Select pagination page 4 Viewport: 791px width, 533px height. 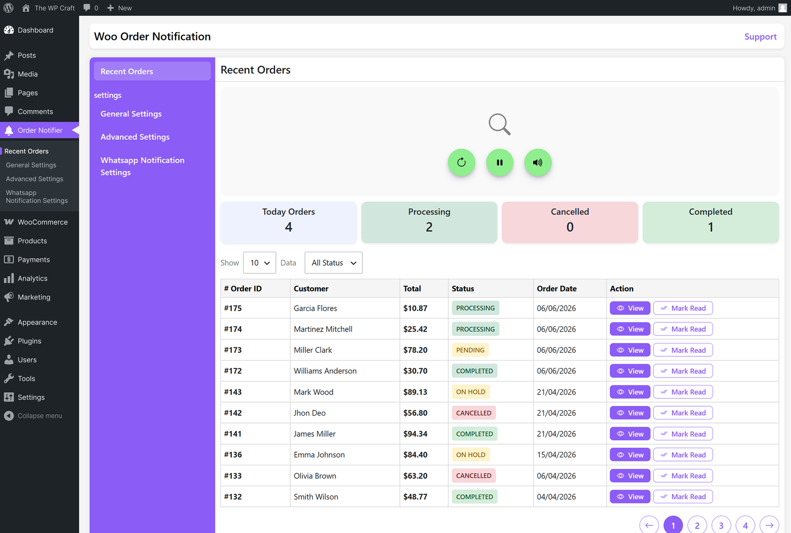click(746, 525)
